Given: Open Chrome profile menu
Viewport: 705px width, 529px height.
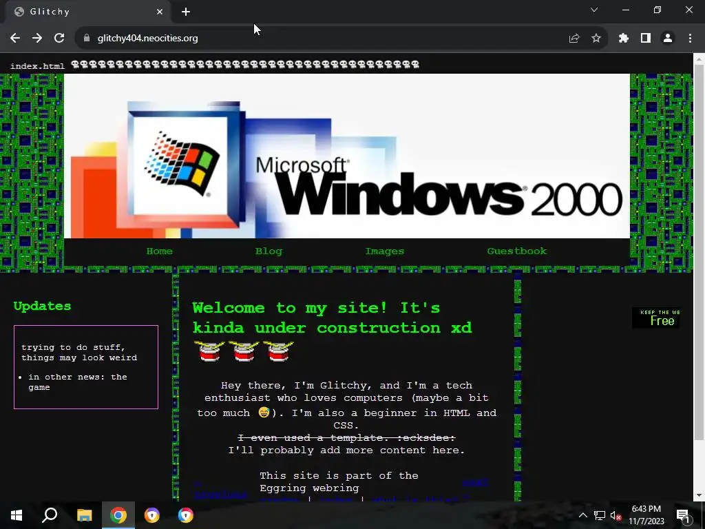Looking at the screenshot, I should pyautogui.click(x=668, y=39).
